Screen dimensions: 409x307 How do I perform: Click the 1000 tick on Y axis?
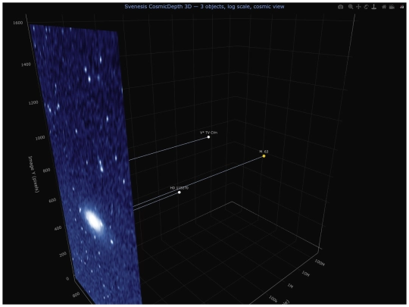40,137
